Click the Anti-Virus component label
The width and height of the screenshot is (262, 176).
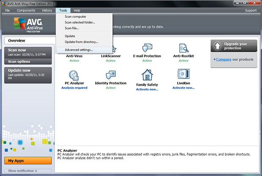tap(74, 56)
